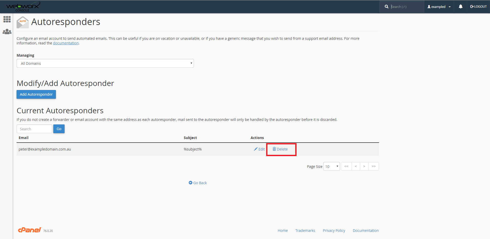Click the notifications bell icon
The image size is (490, 239).
pyautogui.click(x=460, y=7)
